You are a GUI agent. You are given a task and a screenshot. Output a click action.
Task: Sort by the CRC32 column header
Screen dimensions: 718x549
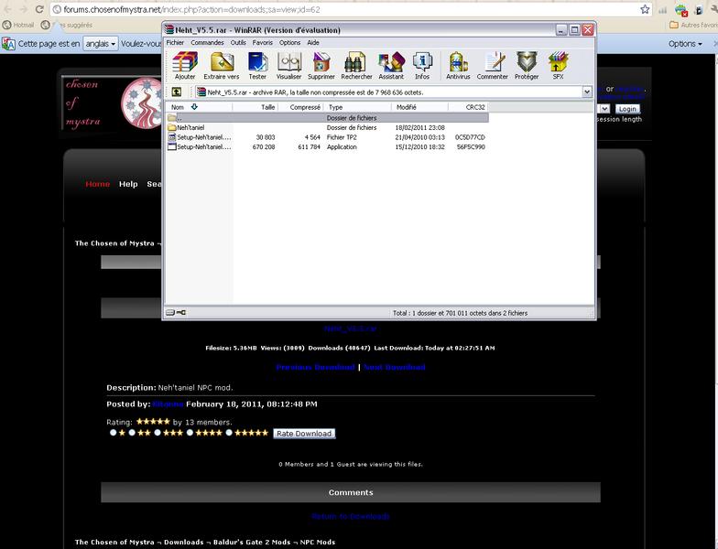[468, 107]
